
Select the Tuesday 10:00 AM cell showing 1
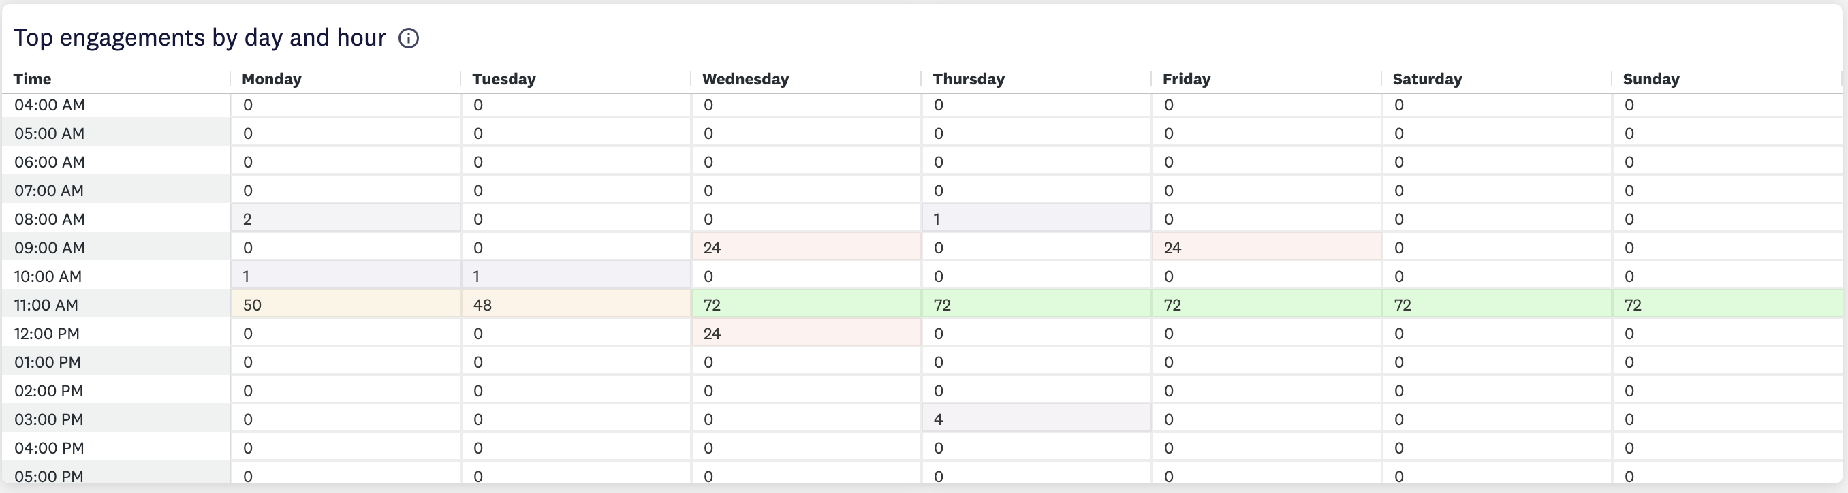coord(576,276)
